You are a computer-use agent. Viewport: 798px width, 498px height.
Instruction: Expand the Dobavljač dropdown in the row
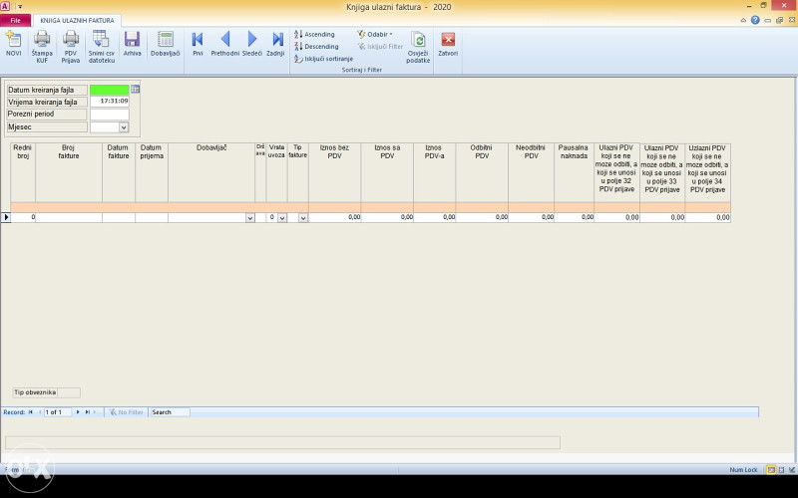click(250, 217)
